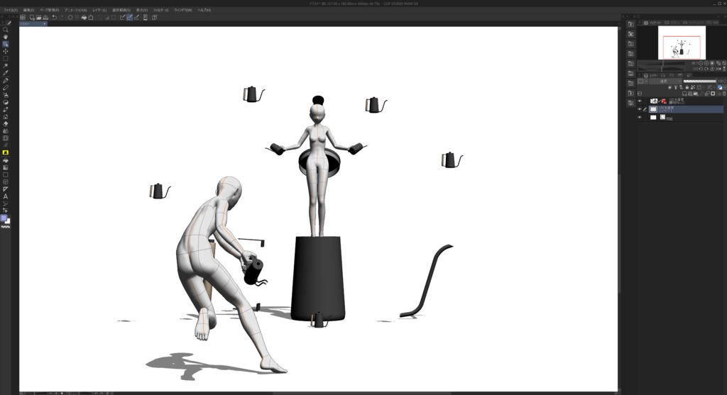Click the transparent color swatch below colors

(x=6, y=227)
